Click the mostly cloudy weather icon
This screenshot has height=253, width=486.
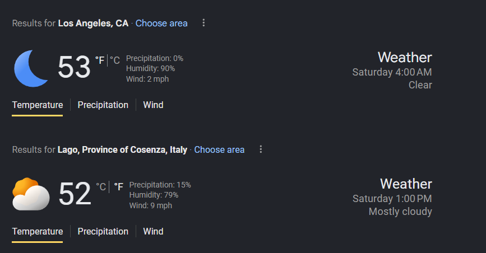(x=31, y=194)
